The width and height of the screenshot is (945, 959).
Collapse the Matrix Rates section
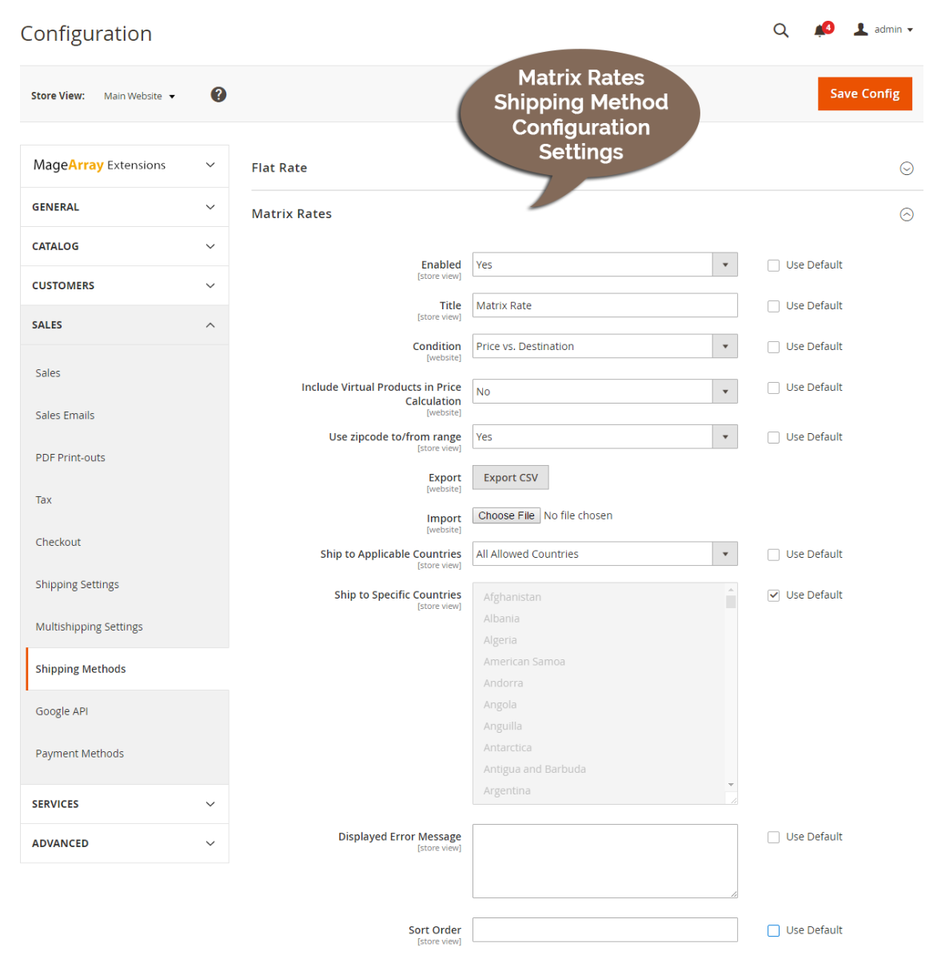click(907, 214)
